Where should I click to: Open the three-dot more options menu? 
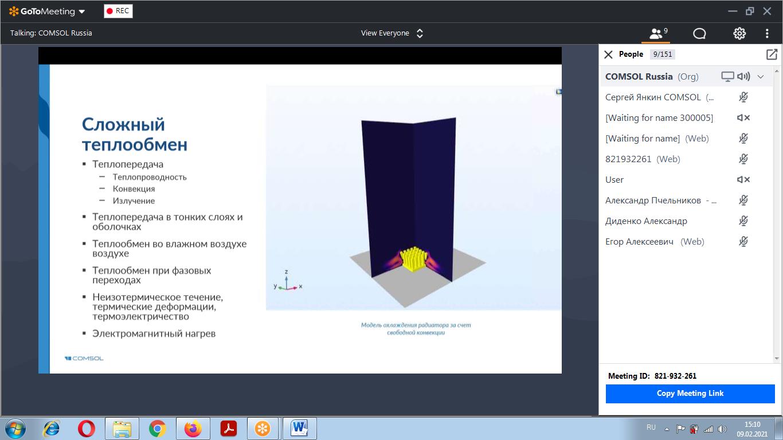[767, 34]
